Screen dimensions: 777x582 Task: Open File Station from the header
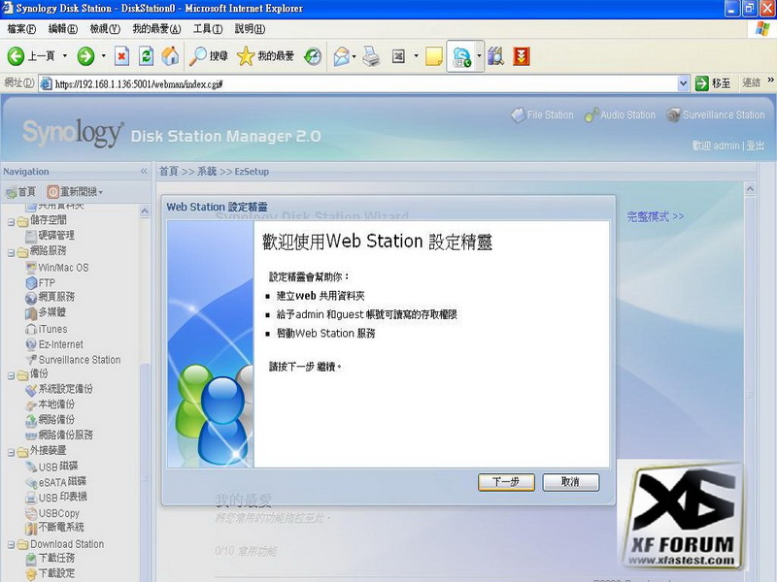tap(542, 114)
